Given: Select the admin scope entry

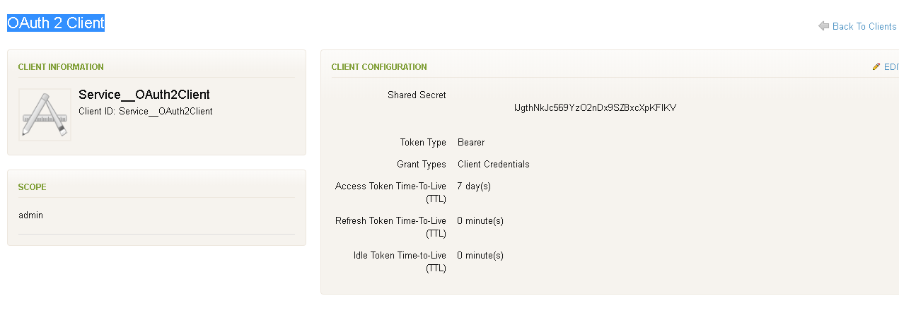Looking at the screenshot, I should 30,215.
